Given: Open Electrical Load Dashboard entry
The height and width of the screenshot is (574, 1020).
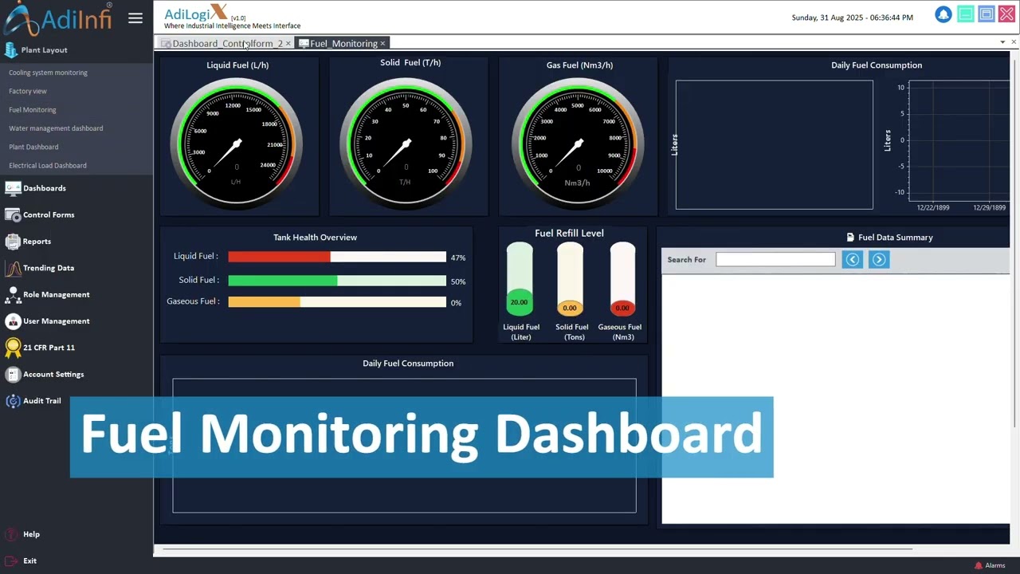Looking at the screenshot, I should pyautogui.click(x=48, y=166).
